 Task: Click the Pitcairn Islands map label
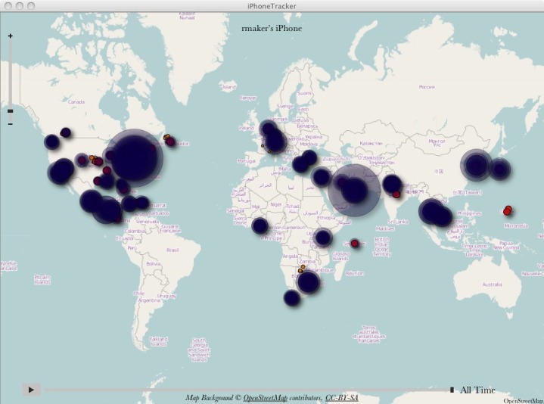[x=42, y=279]
